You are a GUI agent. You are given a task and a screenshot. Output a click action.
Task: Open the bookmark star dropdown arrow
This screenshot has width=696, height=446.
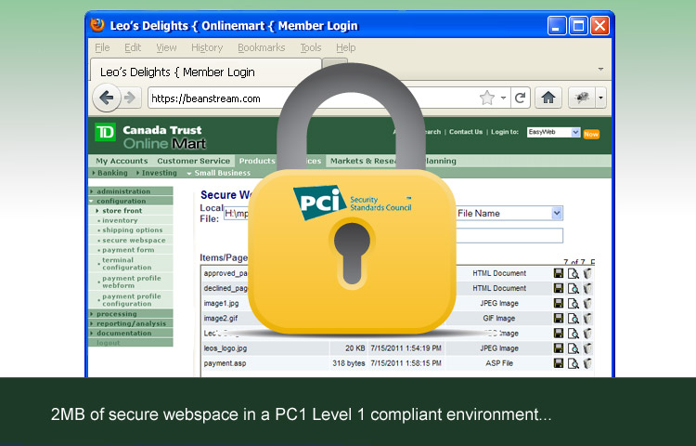(503, 98)
